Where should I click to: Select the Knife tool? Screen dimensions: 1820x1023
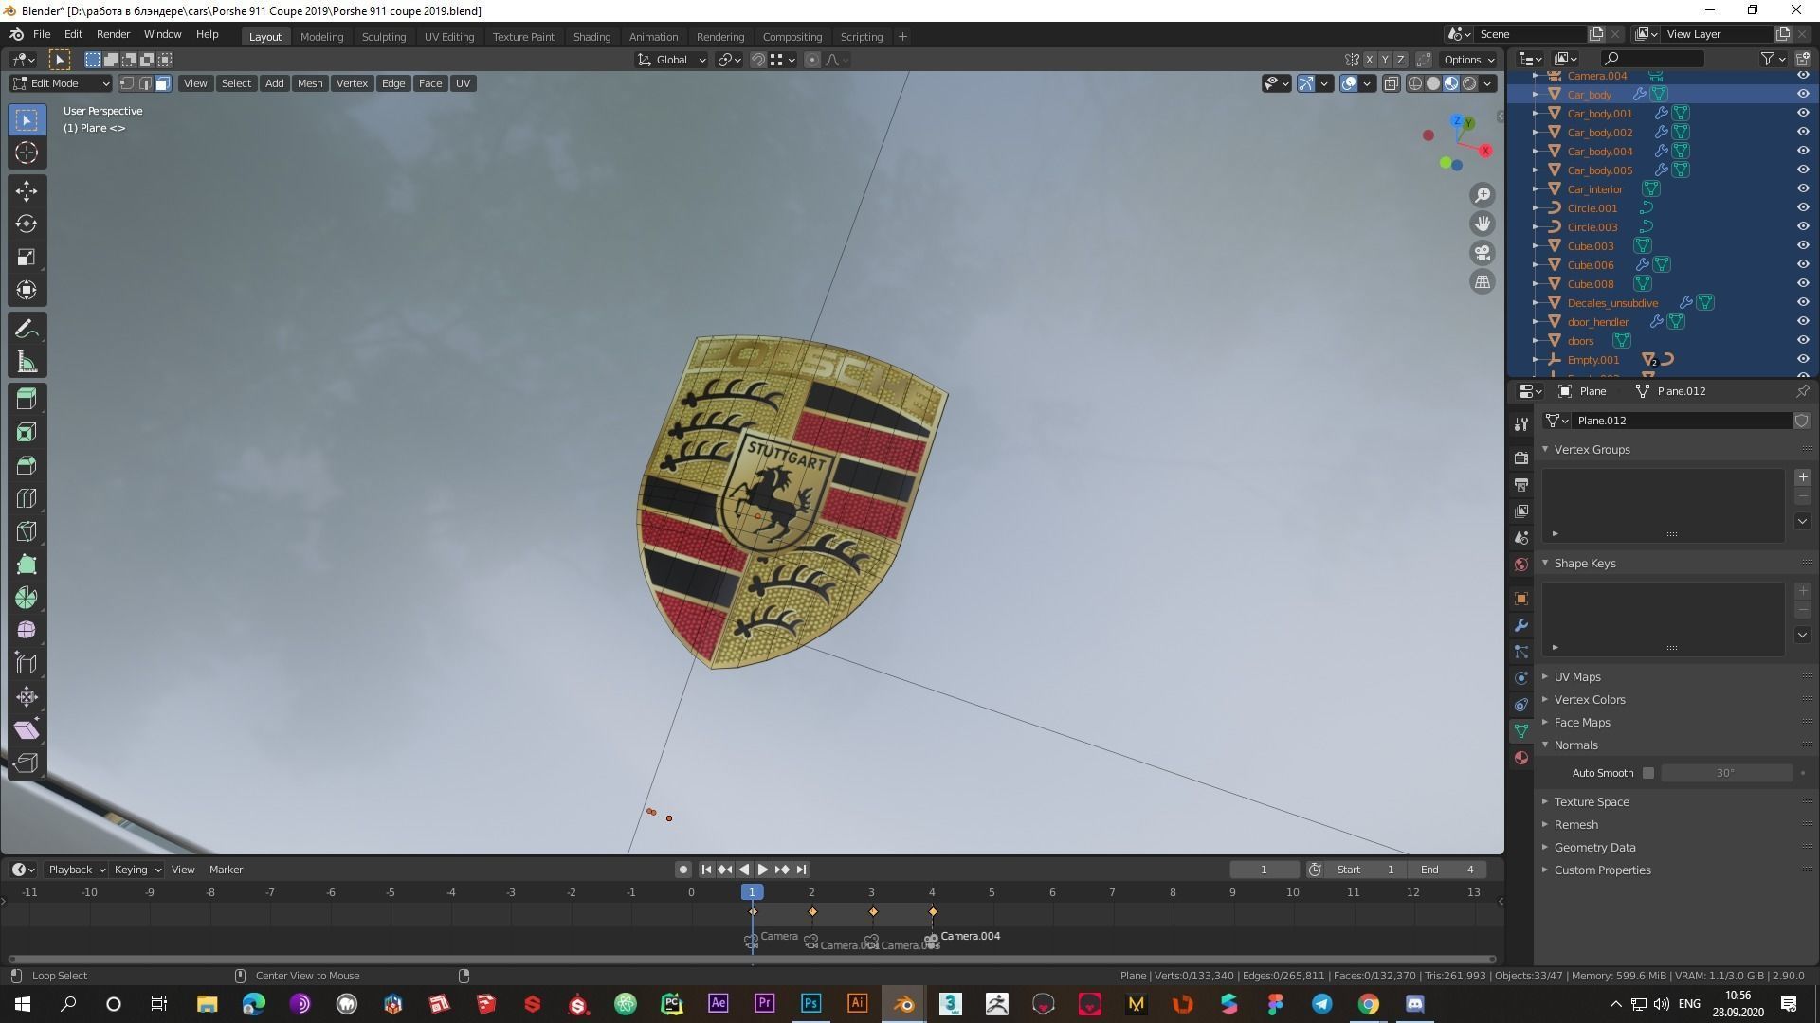point(27,531)
